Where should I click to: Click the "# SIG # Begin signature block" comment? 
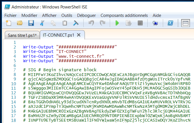(60, 70)
